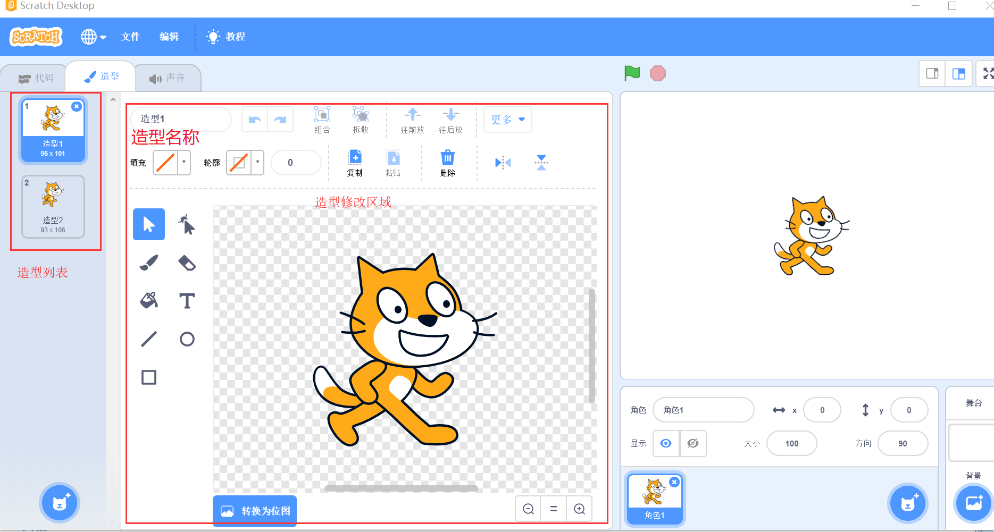Select the arrow Select tool
The image size is (994, 532).
149,224
